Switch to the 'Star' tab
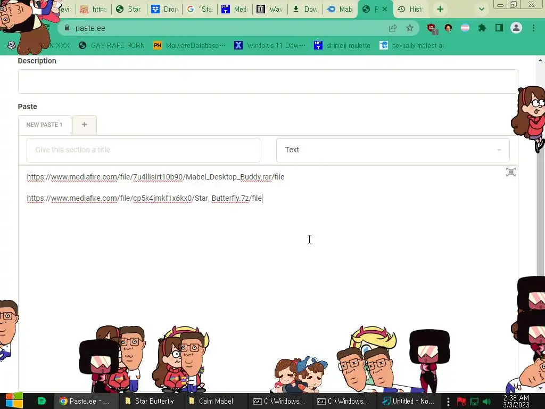Image resolution: width=545 pixels, height=409 pixels. click(x=129, y=10)
